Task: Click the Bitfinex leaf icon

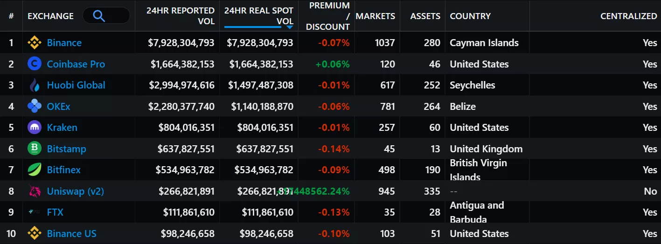Action: pyautogui.click(x=35, y=170)
